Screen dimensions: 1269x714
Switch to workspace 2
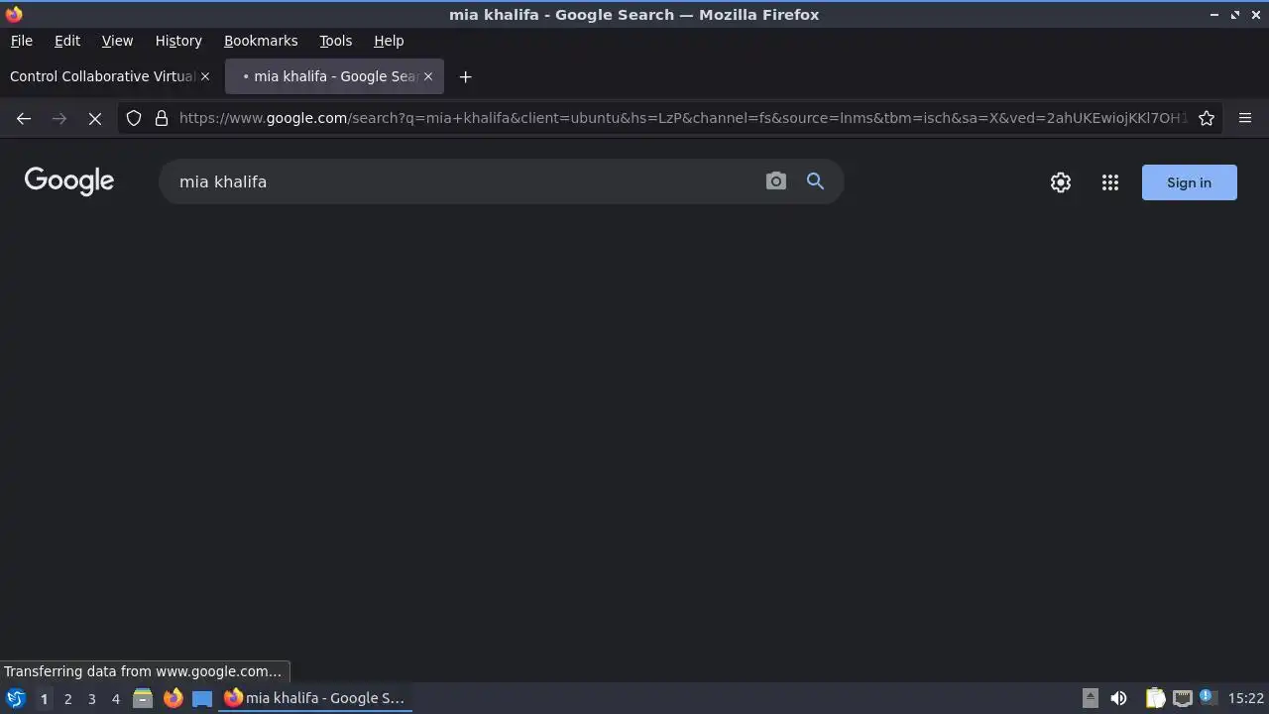click(x=67, y=698)
